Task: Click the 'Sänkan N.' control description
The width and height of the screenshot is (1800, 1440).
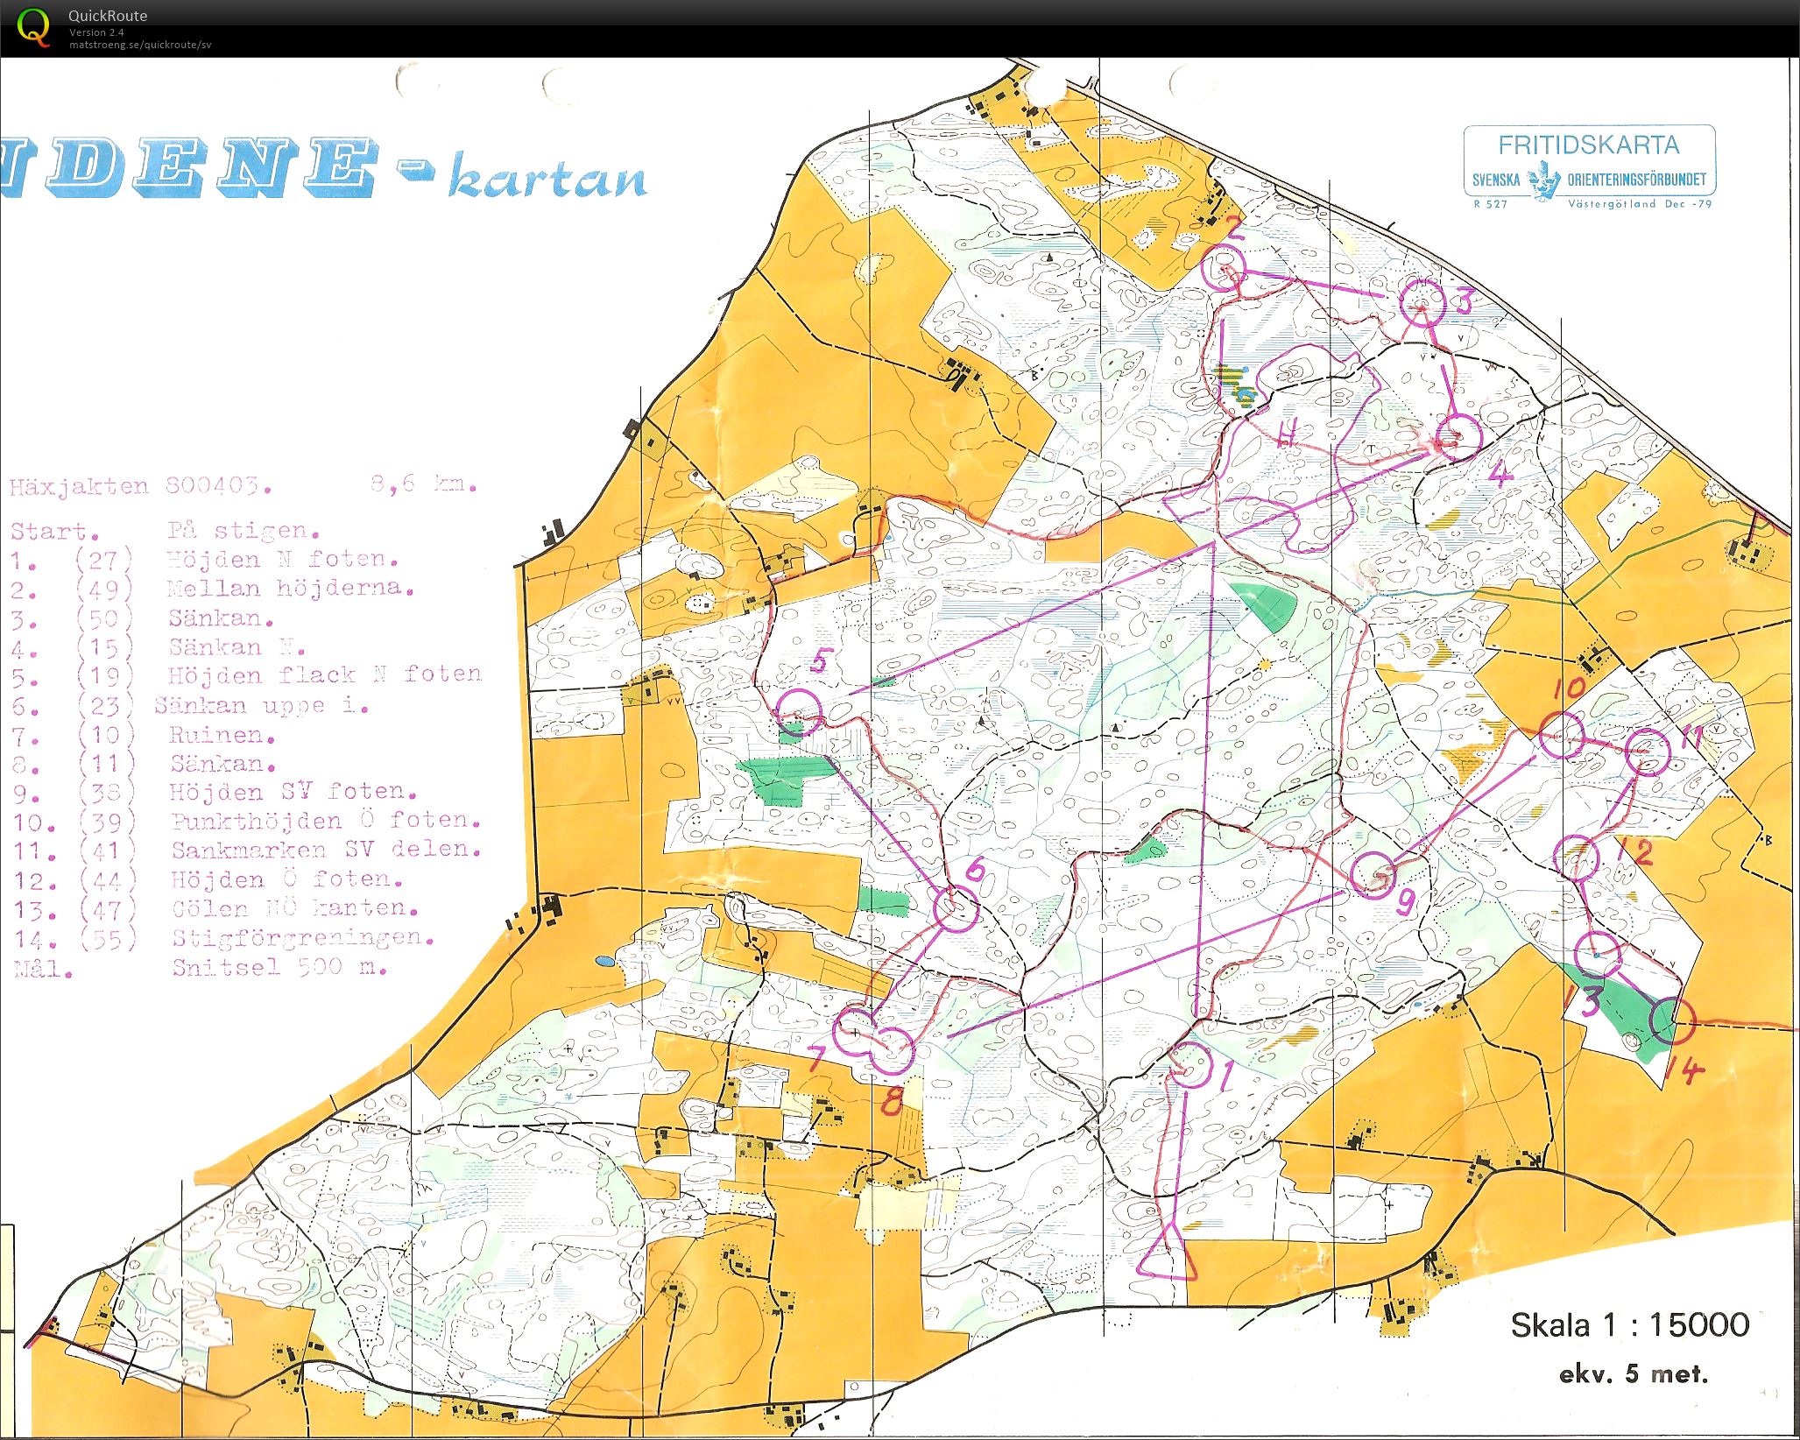Action: pos(236,648)
